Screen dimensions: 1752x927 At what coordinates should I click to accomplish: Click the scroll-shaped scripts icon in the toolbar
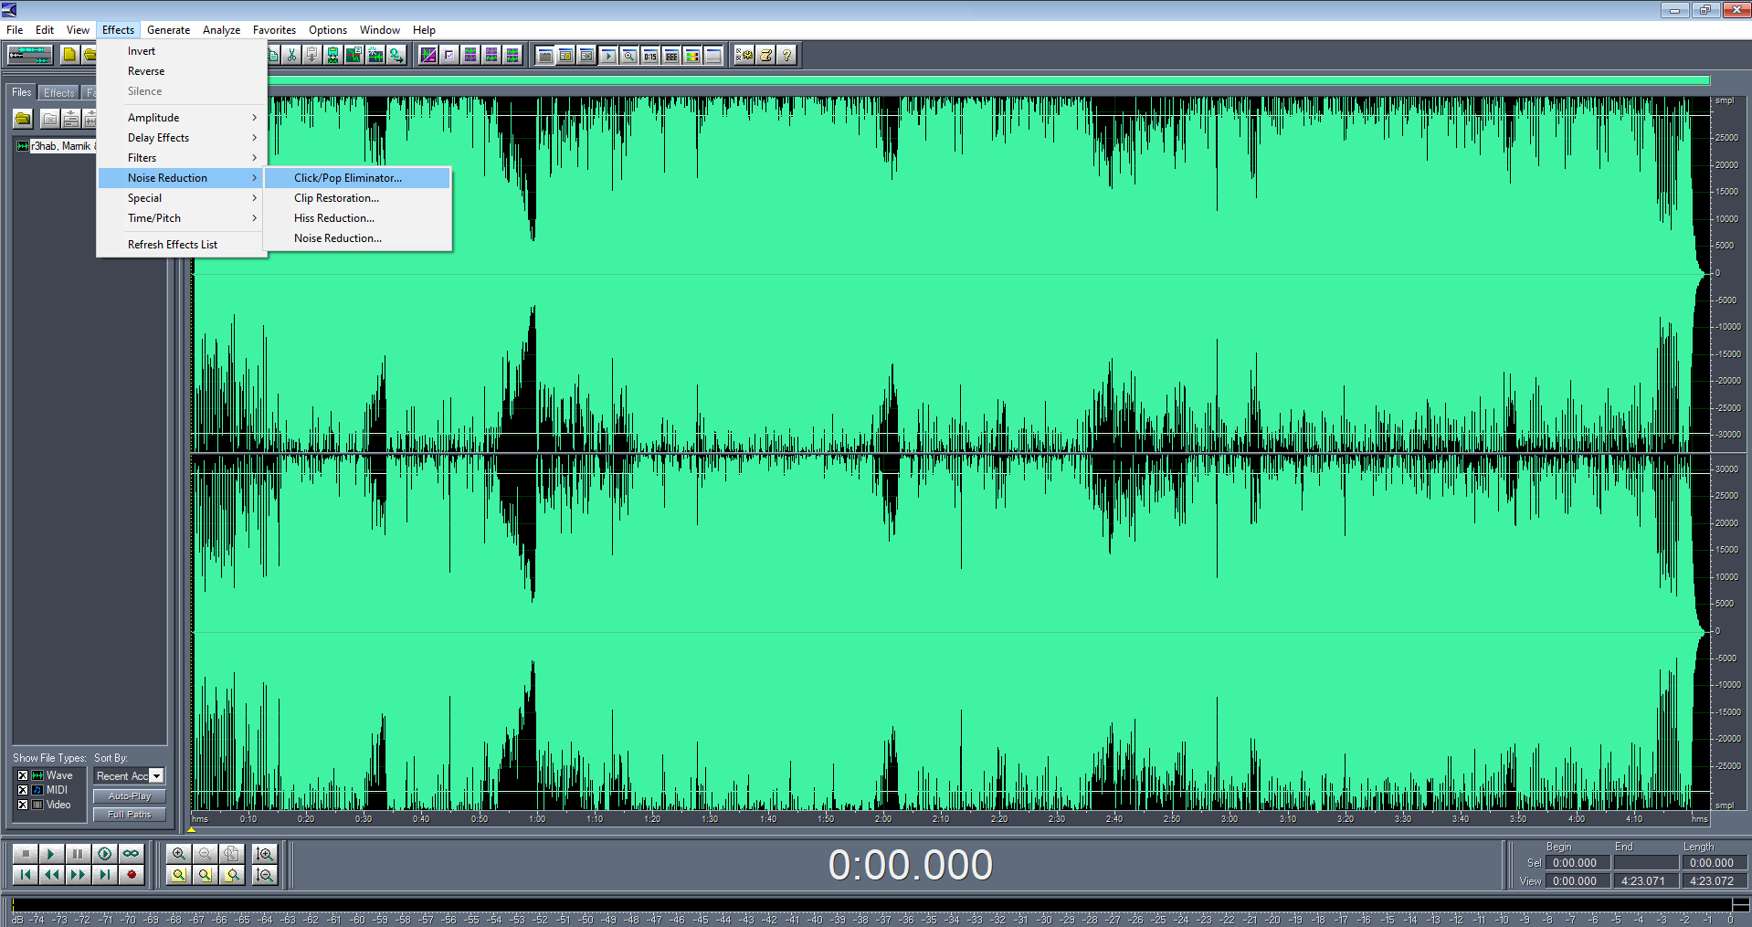765,55
